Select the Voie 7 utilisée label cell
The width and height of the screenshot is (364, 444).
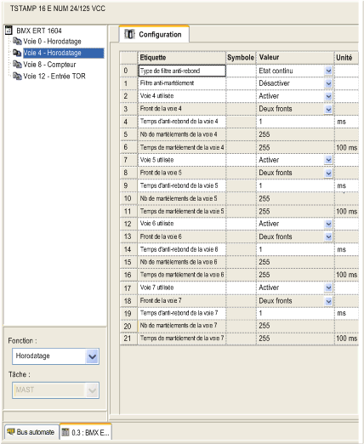(x=182, y=287)
